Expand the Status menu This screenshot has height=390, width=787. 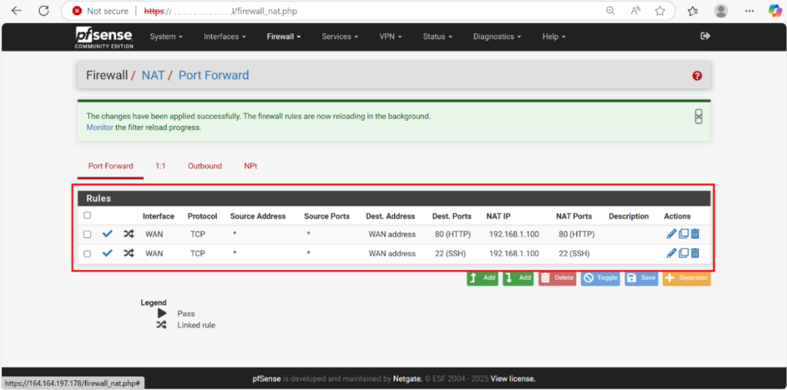coord(438,37)
